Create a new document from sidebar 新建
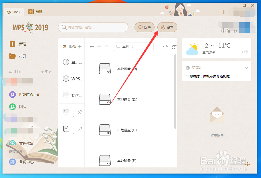This screenshot has height=178, width=261. coord(18,44)
